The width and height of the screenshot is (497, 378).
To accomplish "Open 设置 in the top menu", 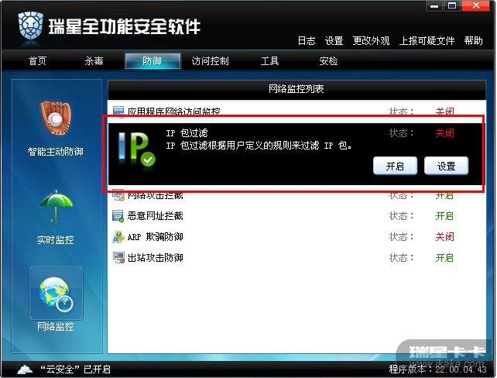I will pyautogui.click(x=334, y=41).
